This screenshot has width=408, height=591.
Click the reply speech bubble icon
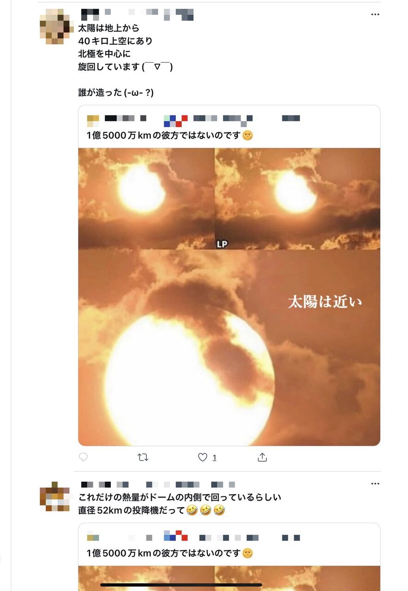click(x=83, y=457)
